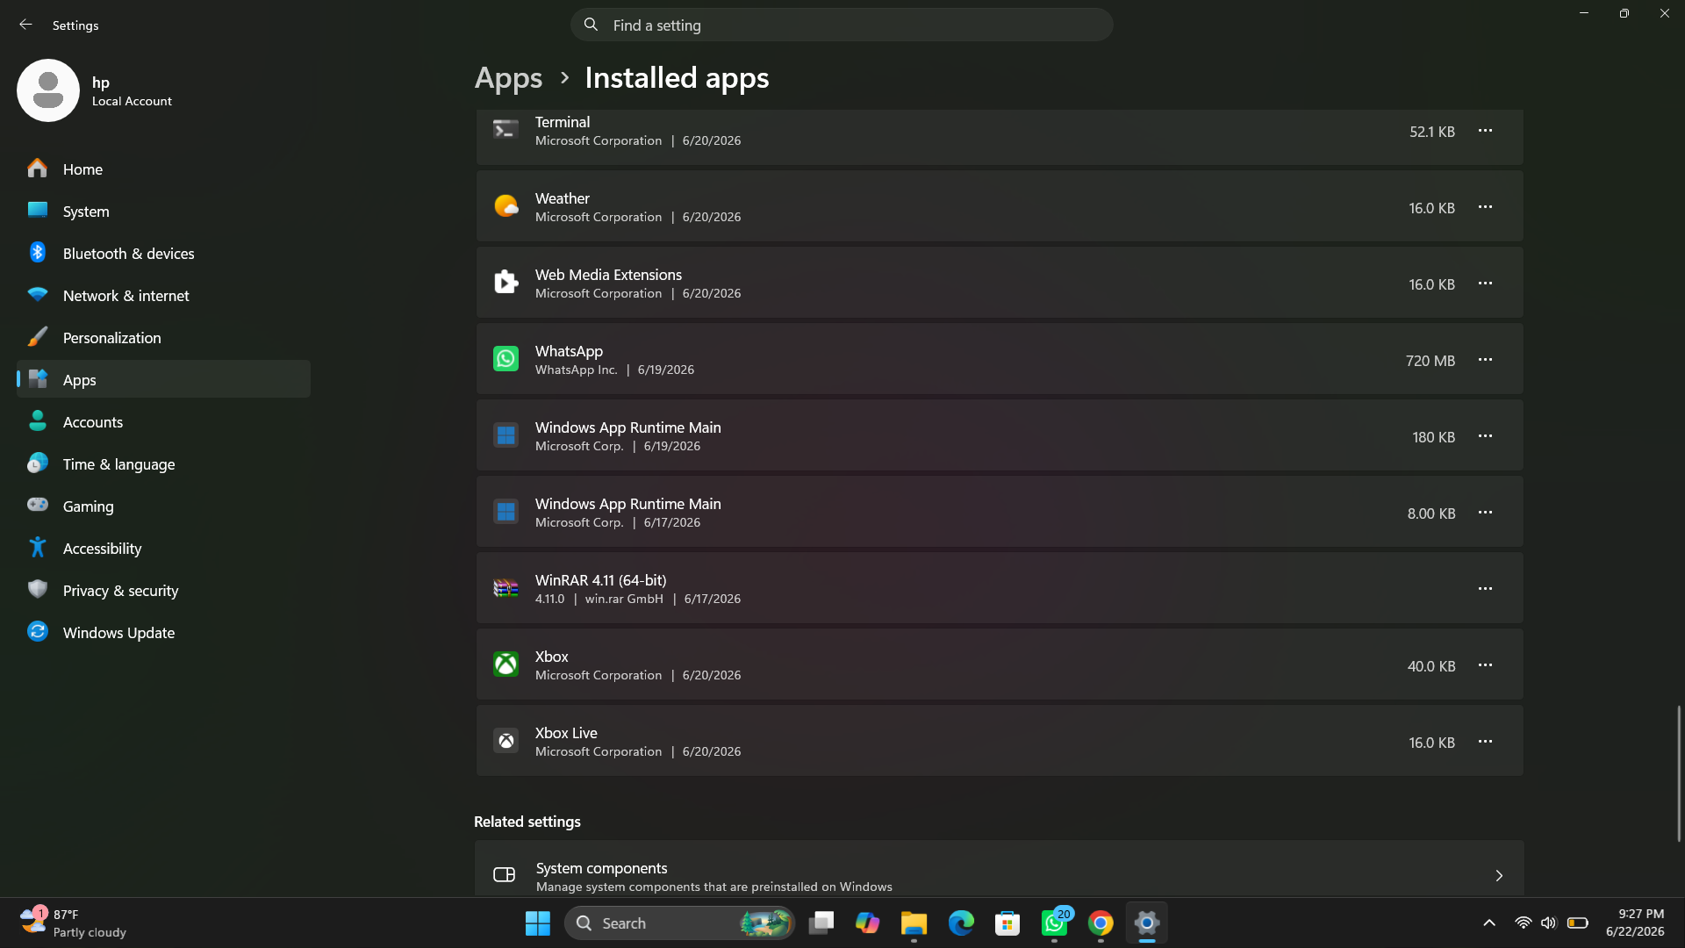Open WhatsApp from the taskbar

tap(1054, 923)
